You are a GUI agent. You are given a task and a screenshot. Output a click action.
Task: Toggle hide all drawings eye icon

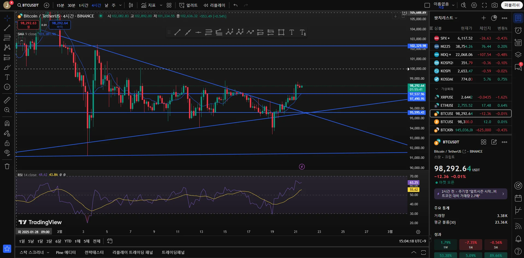tap(7, 152)
